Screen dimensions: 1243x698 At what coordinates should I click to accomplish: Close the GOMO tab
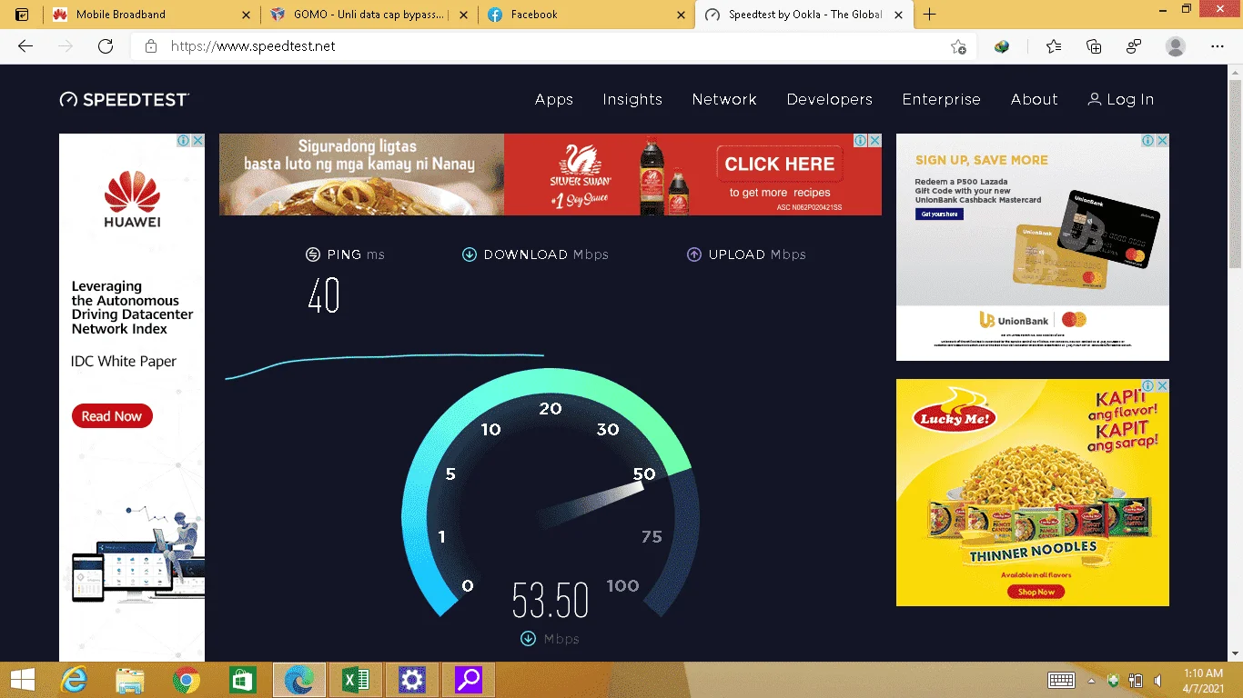(463, 15)
